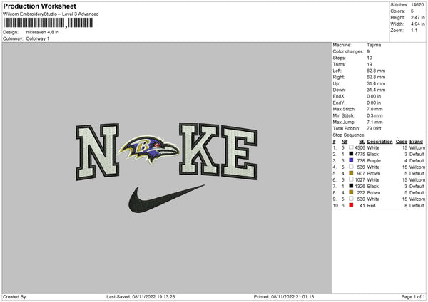Viewport: 428px width, 302px height.
Task: Click the "Created By:" footer label
Action: point(15,297)
